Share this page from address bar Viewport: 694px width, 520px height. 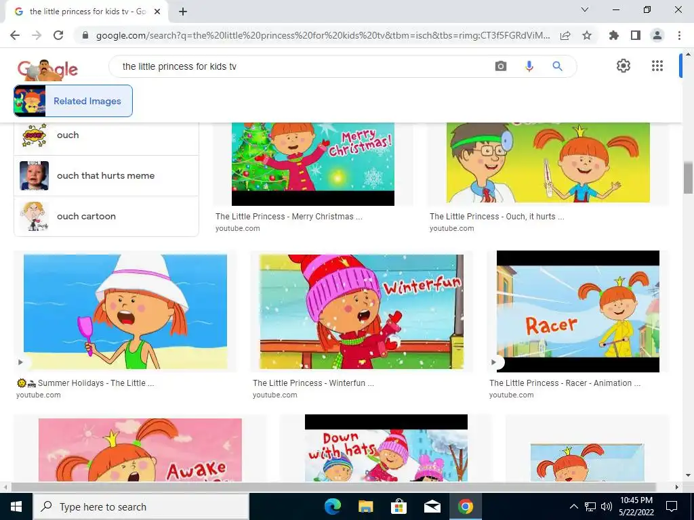click(x=565, y=35)
